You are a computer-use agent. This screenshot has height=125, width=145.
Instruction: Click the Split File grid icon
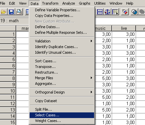pyautogui.click(x=100, y=12)
